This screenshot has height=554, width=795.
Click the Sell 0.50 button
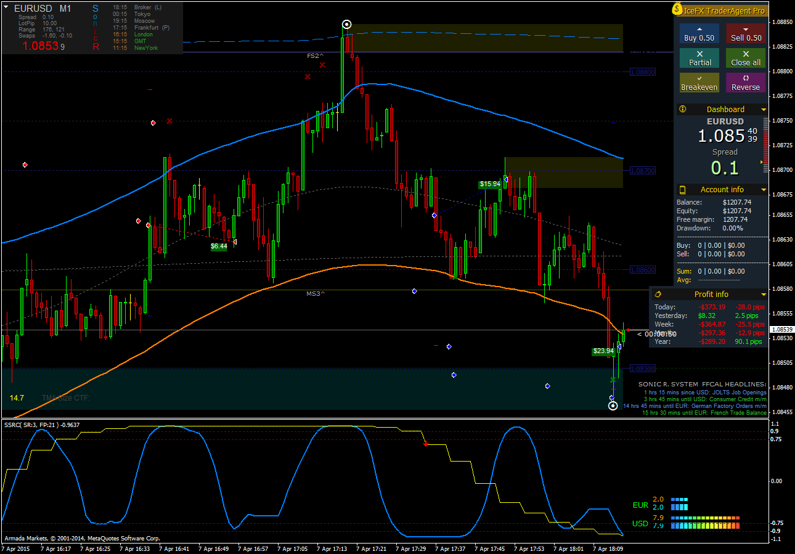tap(746, 33)
